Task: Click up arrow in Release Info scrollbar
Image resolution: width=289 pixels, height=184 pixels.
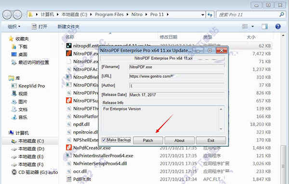Action: tap(221, 109)
